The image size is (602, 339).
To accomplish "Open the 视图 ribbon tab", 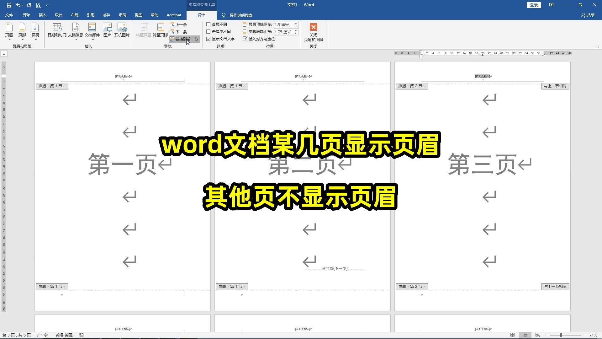I will [138, 15].
